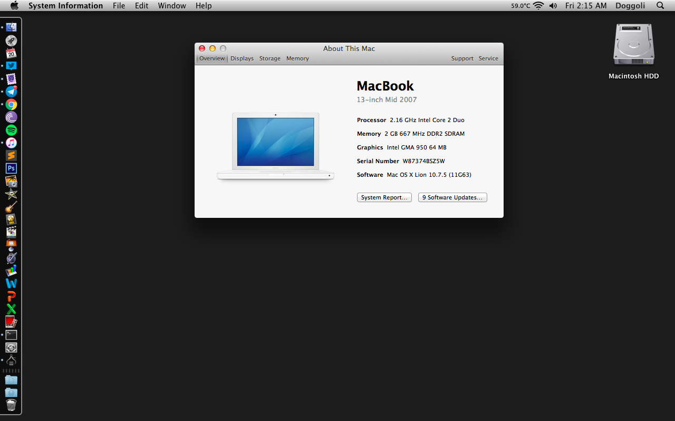The height and width of the screenshot is (421, 675).
Task: Open GarageBand guitar icon in dock
Action: [11, 207]
